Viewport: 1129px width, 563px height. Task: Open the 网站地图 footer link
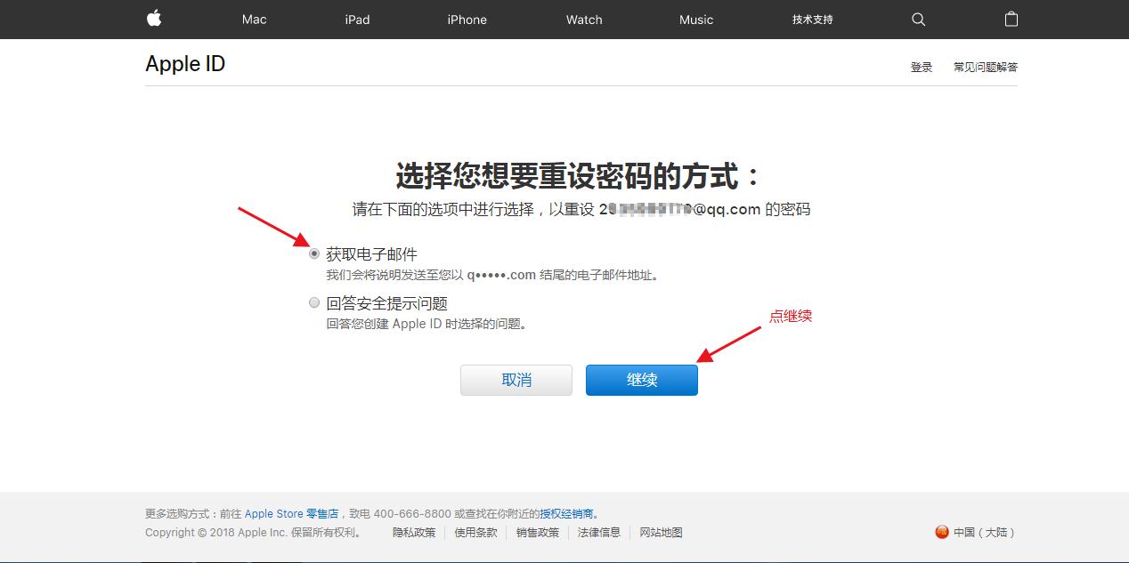pos(661,532)
